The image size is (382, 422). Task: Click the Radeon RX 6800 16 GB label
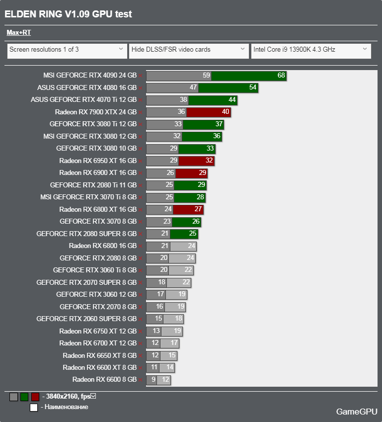(103, 246)
